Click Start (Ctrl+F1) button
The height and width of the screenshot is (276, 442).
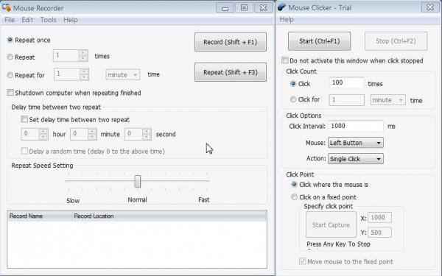(x=320, y=41)
